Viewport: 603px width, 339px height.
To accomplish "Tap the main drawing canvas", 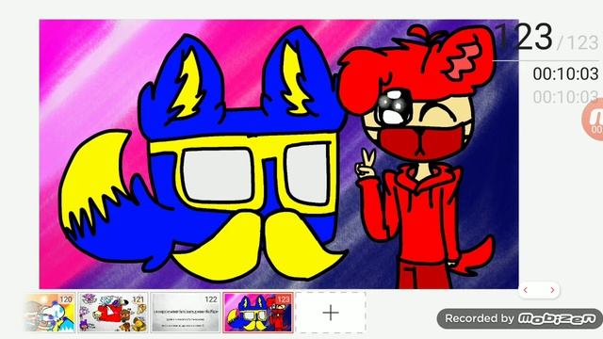I will click(x=279, y=153).
